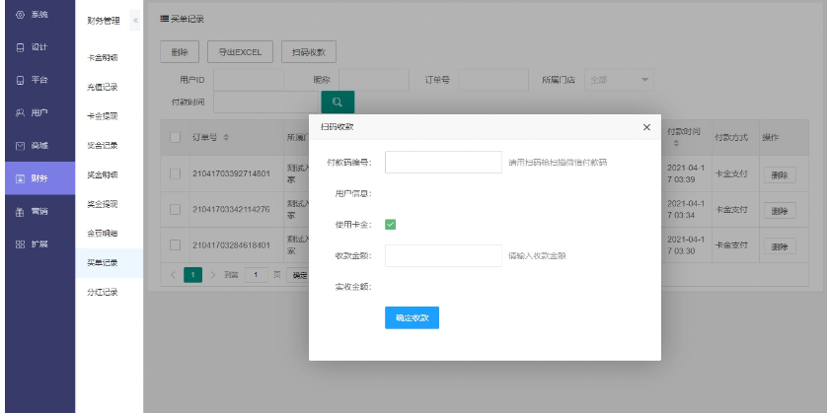The image size is (828, 413).
Task: Click the 付款码编号 input field
Action: 443,162
